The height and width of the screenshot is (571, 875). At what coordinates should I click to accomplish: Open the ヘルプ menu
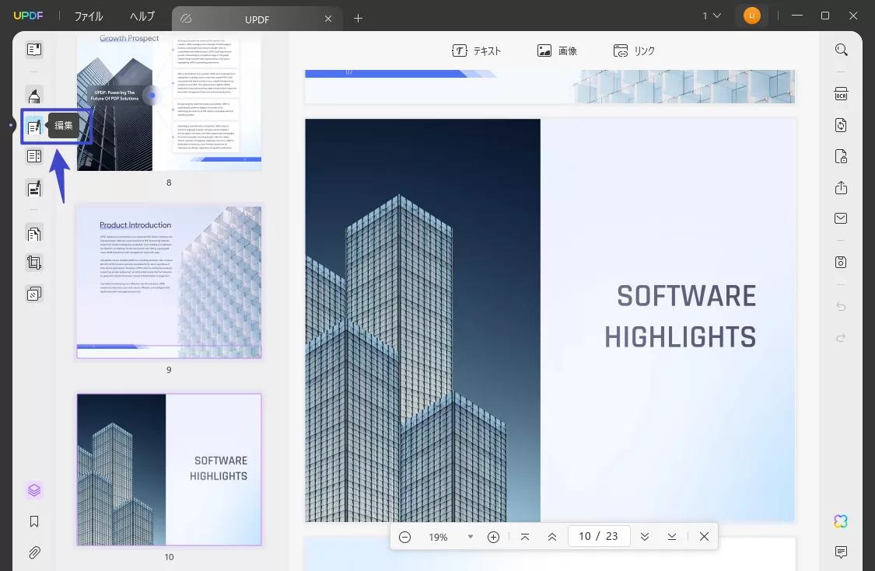tap(142, 16)
